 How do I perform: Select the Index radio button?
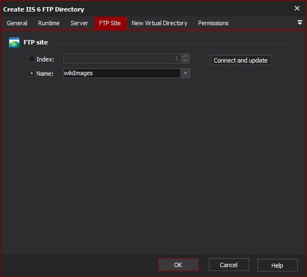point(31,59)
